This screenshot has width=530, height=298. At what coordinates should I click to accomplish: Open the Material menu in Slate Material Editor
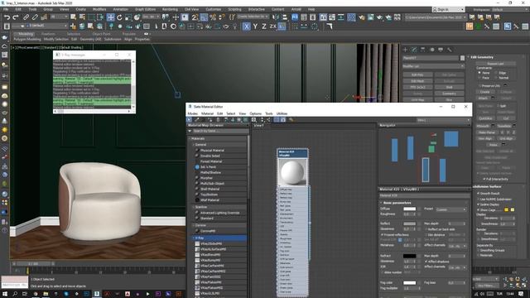[x=207, y=113]
